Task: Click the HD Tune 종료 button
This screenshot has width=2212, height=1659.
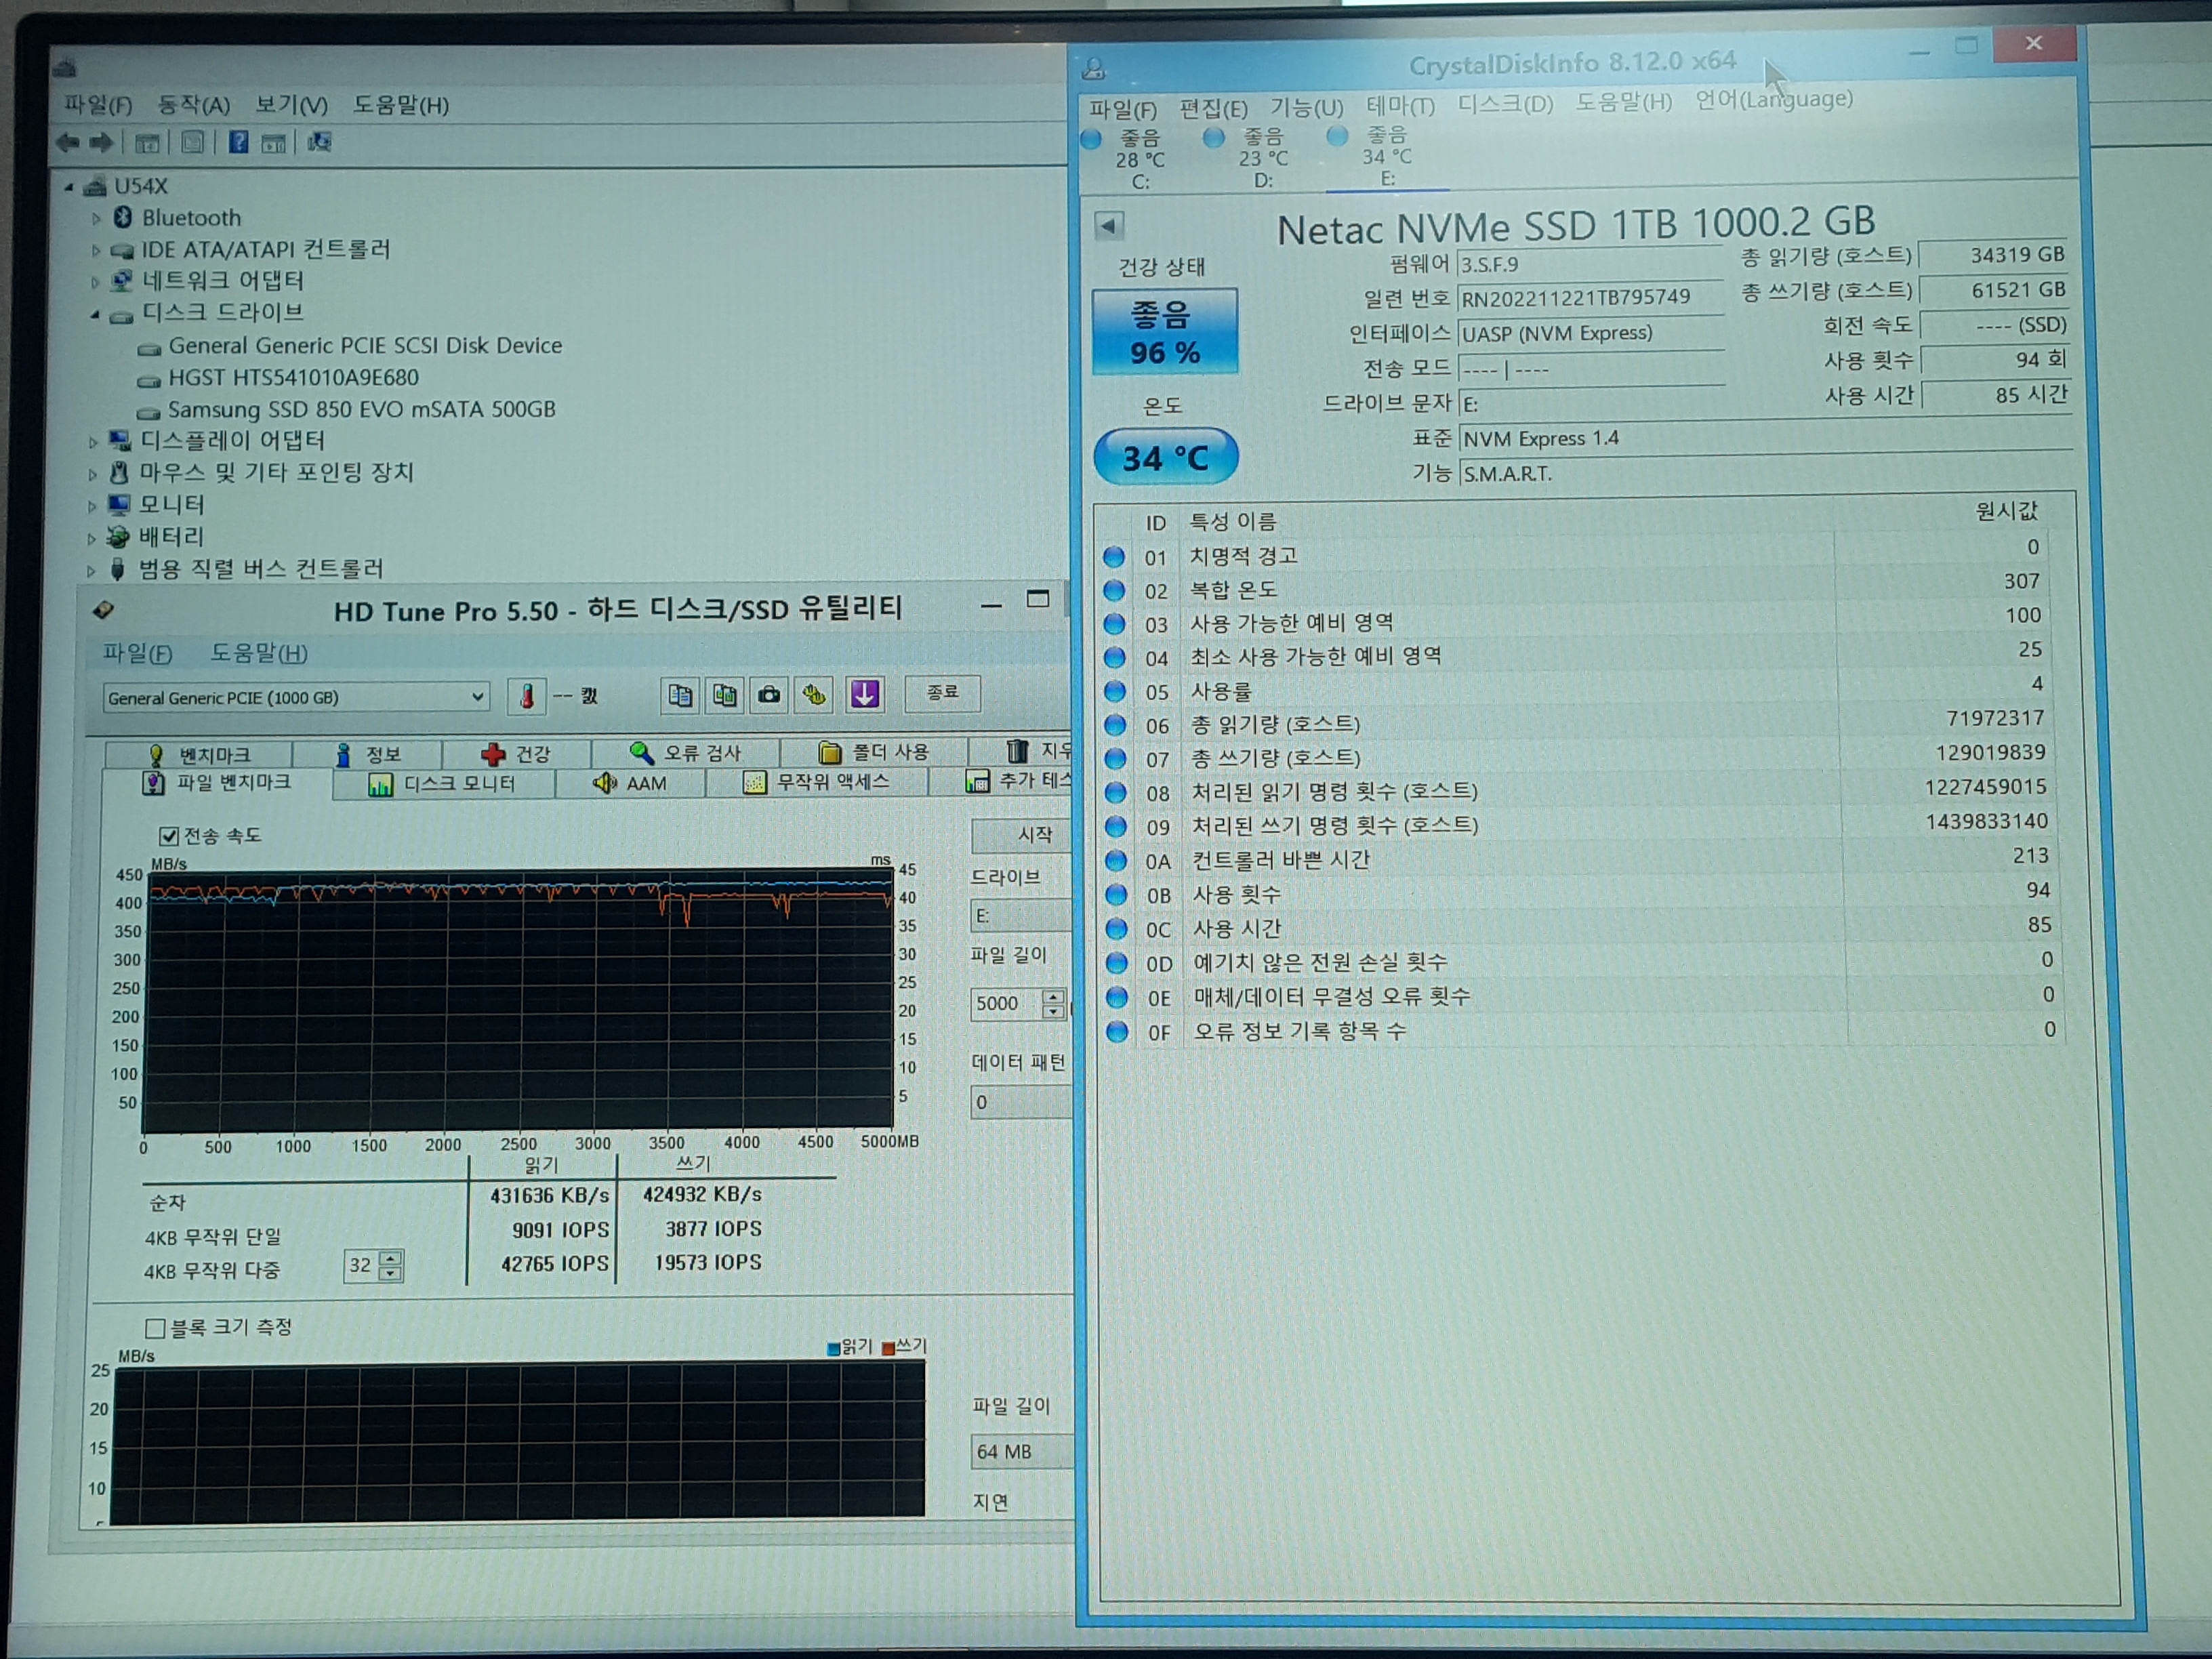Action: [942, 692]
